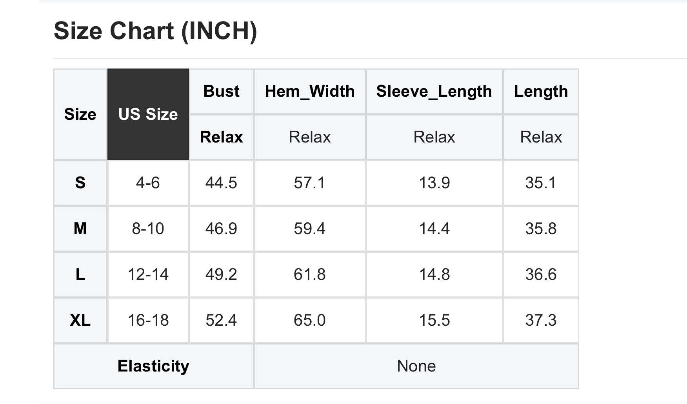The width and height of the screenshot is (687, 404).
Task: Select the L size row label
Action: click(x=80, y=274)
